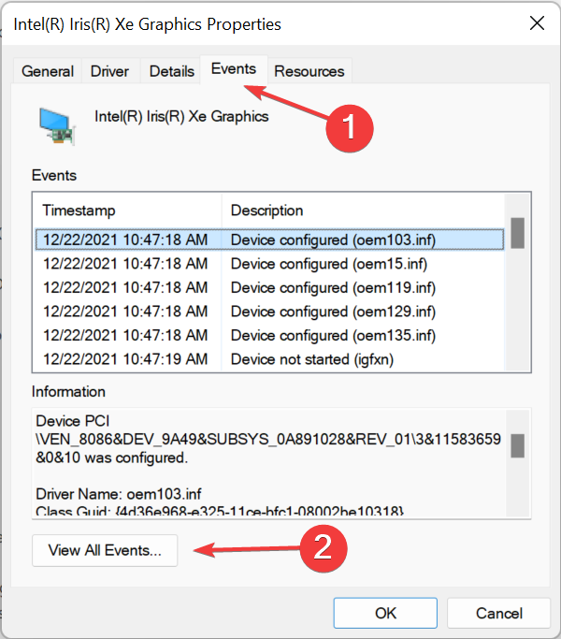Close the Properties dialog window
561x639 pixels.
[x=537, y=23]
